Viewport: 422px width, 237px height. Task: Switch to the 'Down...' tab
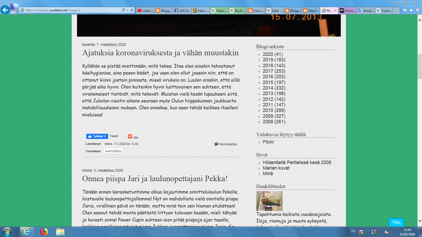348,11
